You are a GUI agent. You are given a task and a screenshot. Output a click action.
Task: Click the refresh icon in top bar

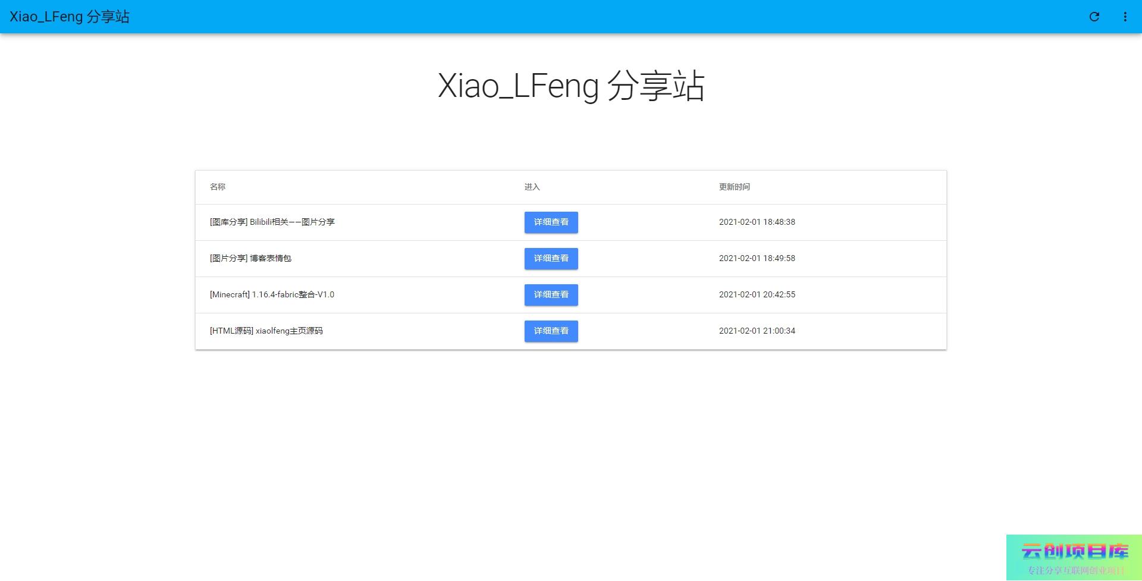(x=1094, y=17)
